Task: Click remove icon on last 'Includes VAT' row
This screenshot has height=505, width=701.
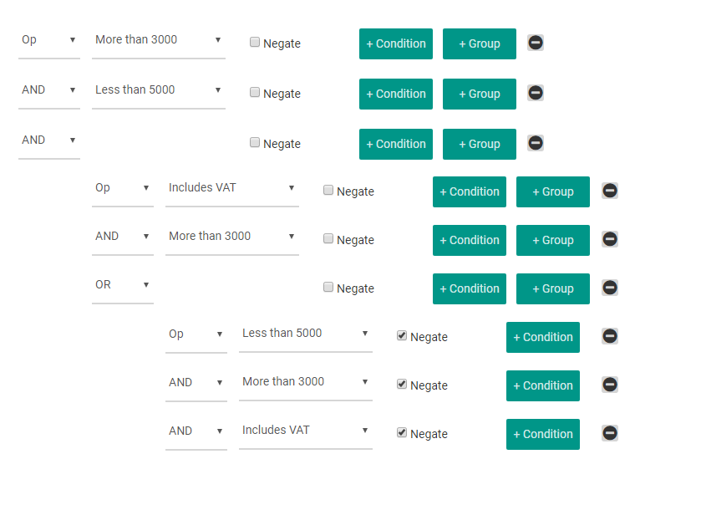Action: pos(609,433)
